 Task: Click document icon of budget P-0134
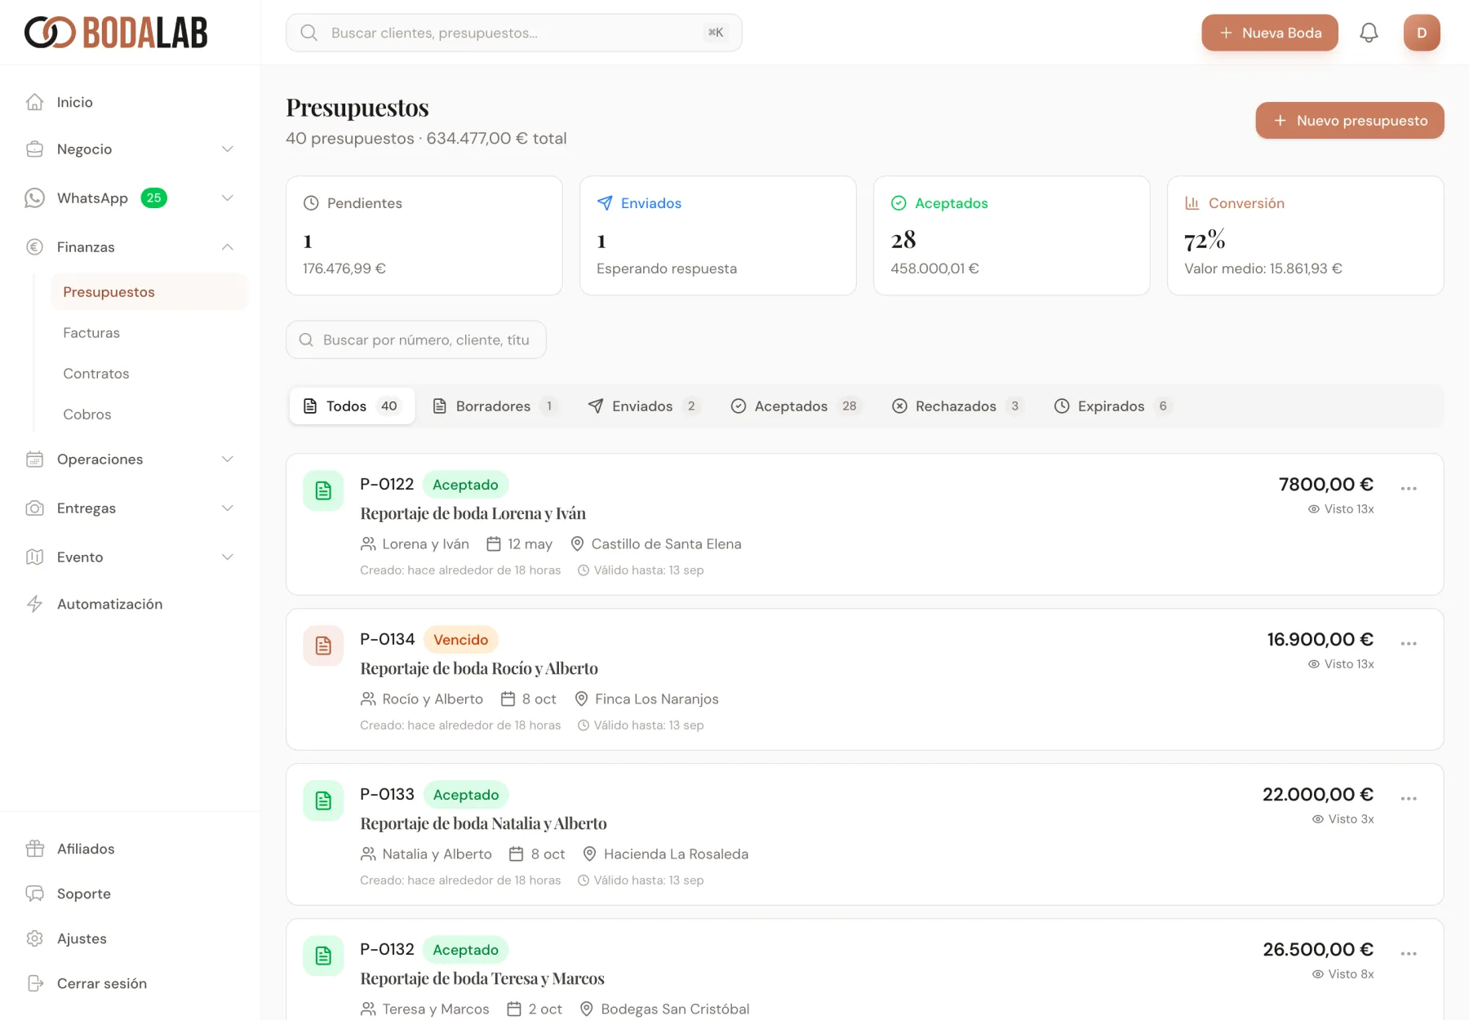[323, 645]
